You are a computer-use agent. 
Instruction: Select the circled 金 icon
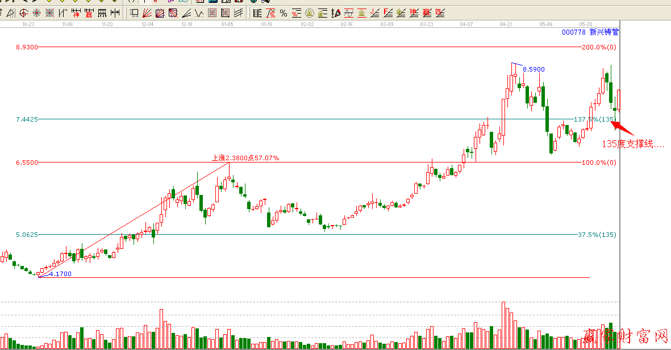(309, 13)
